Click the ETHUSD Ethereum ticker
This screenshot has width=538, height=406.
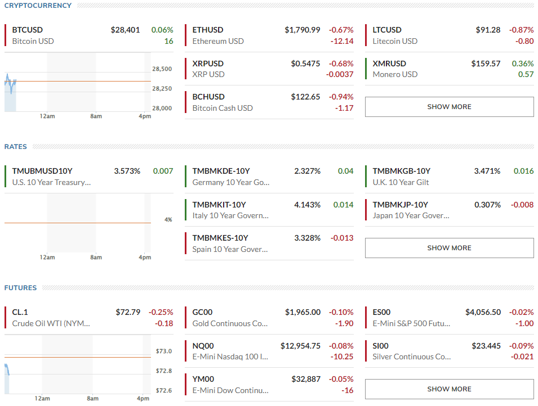click(208, 30)
